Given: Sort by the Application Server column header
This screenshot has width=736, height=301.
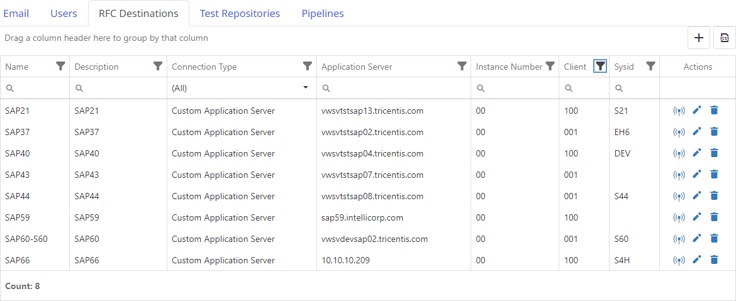Looking at the screenshot, I should (x=357, y=67).
